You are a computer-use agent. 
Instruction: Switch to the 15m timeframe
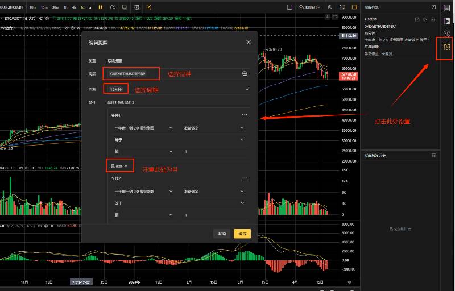point(44,7)
